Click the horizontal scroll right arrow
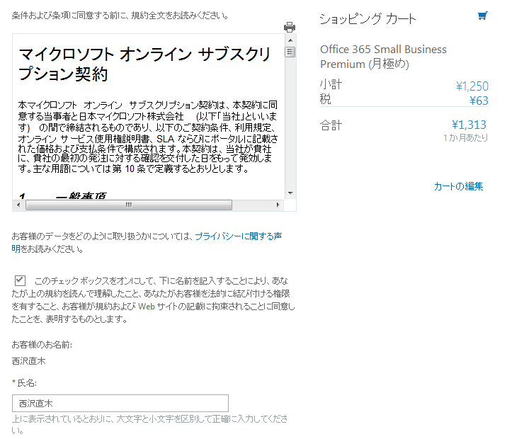Image resolution: width=507 pixels, height=439 pixels. [278, 205]
